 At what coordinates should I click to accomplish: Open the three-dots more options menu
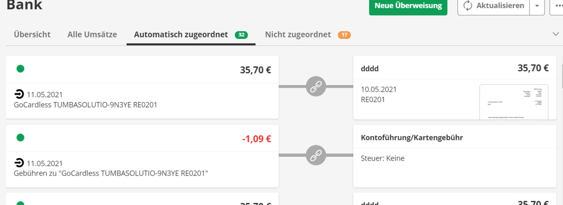558,6
